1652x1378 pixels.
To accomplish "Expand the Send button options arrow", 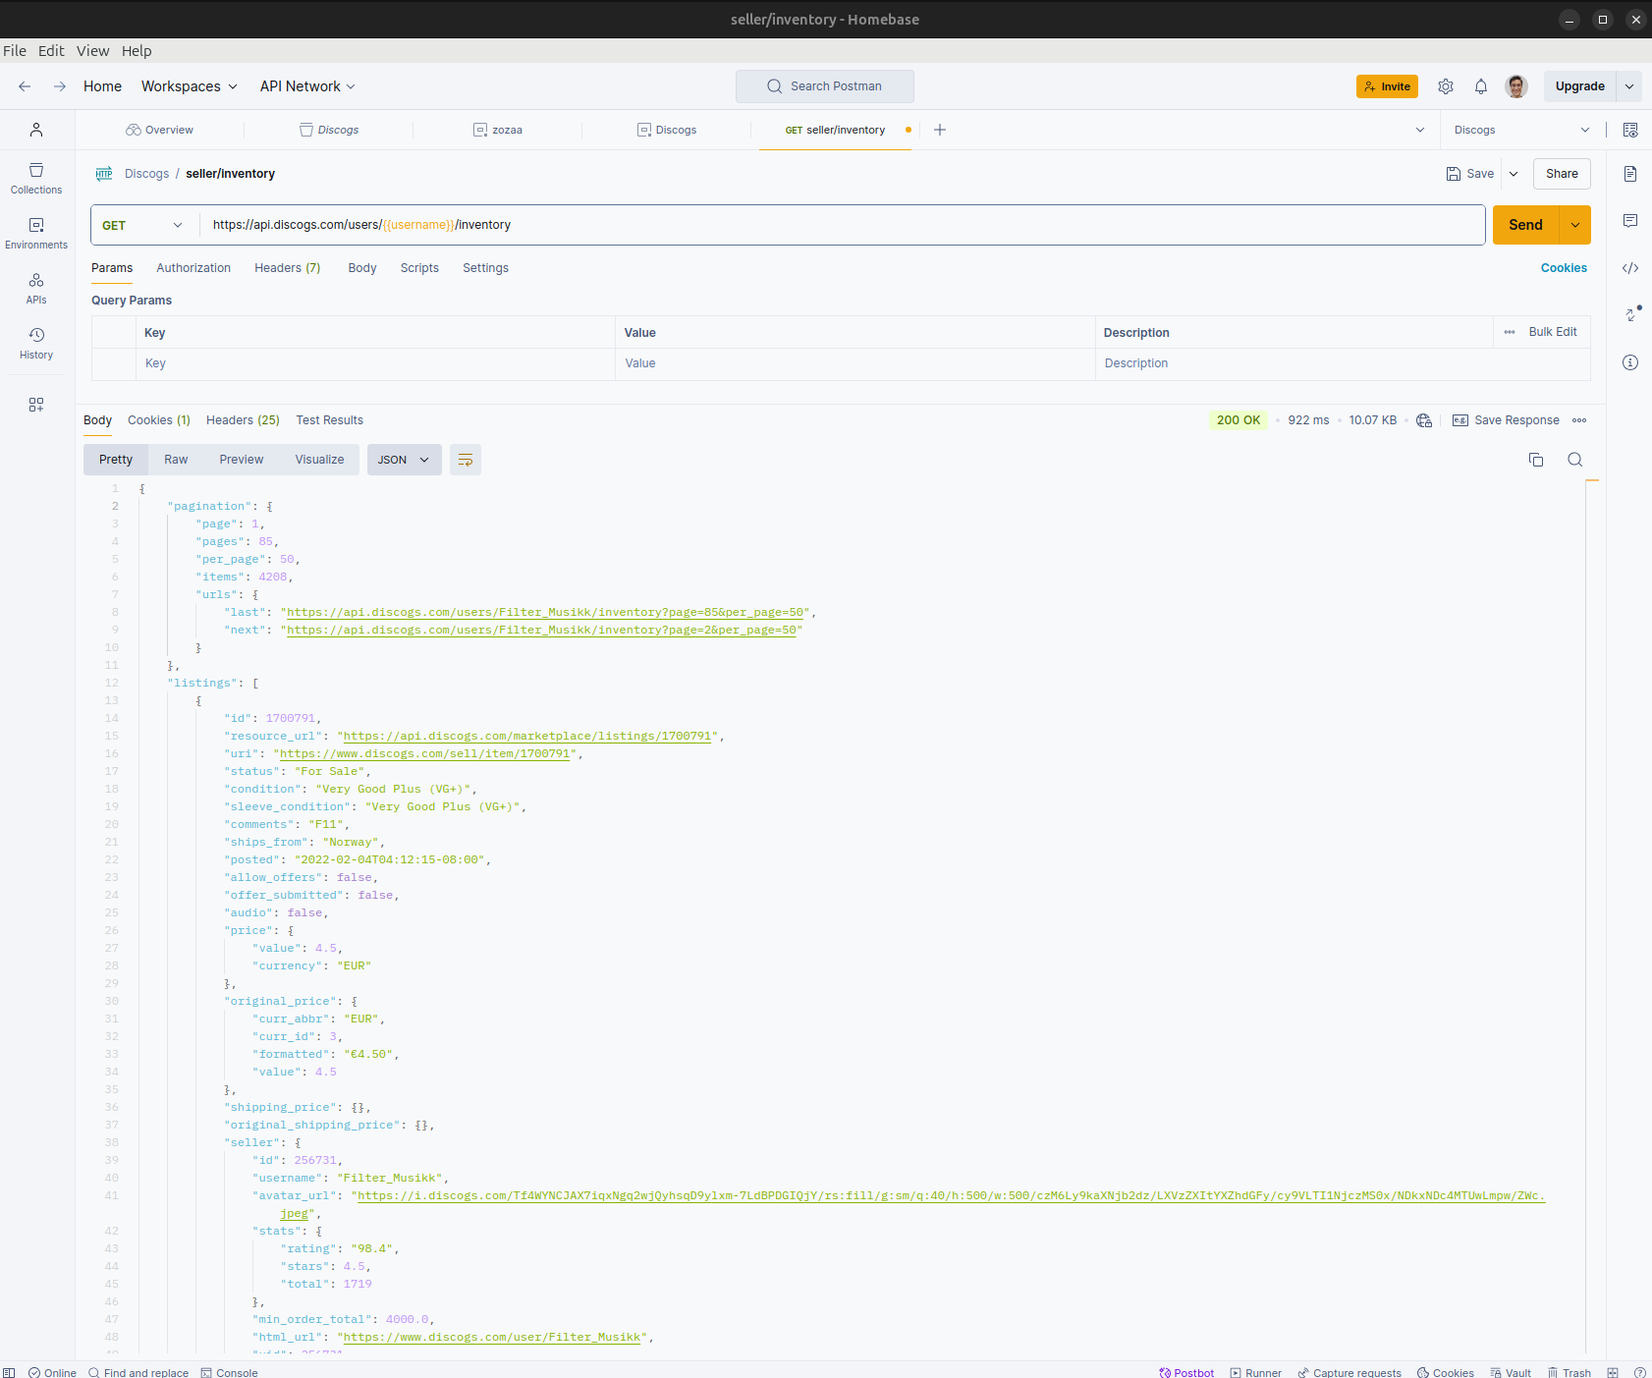I will coord(1575,225).
